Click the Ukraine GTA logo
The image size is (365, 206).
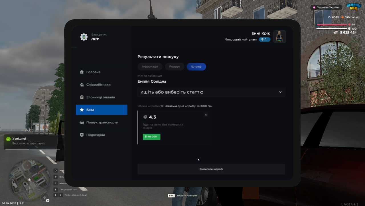354,7
